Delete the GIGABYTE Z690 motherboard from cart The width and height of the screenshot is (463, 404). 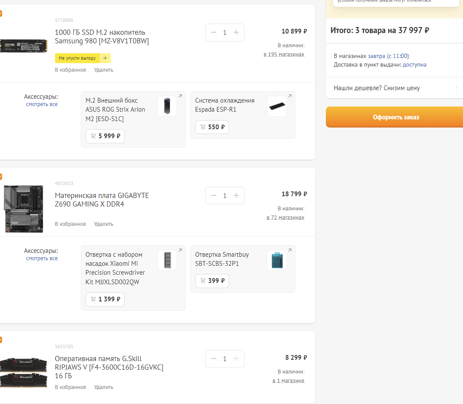[x=104, y=224]
